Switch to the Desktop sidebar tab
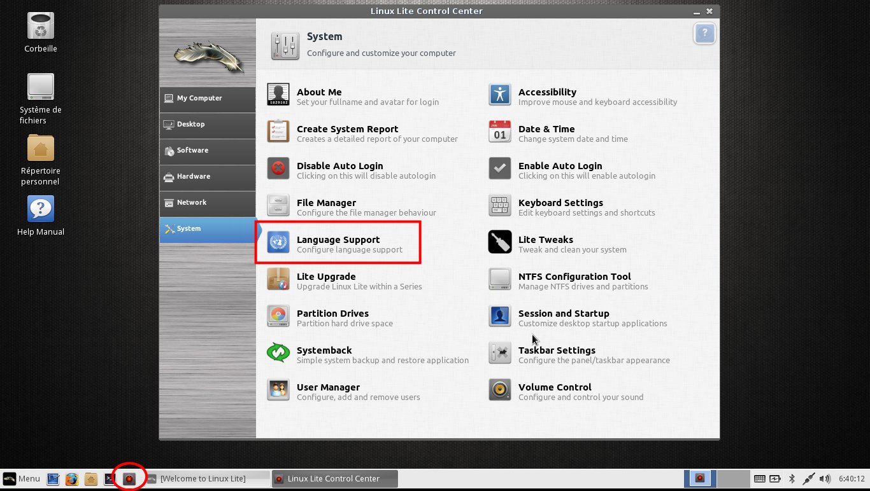Image resolution: width=870 pixels, height=491 pixels. tap(207, 125)
